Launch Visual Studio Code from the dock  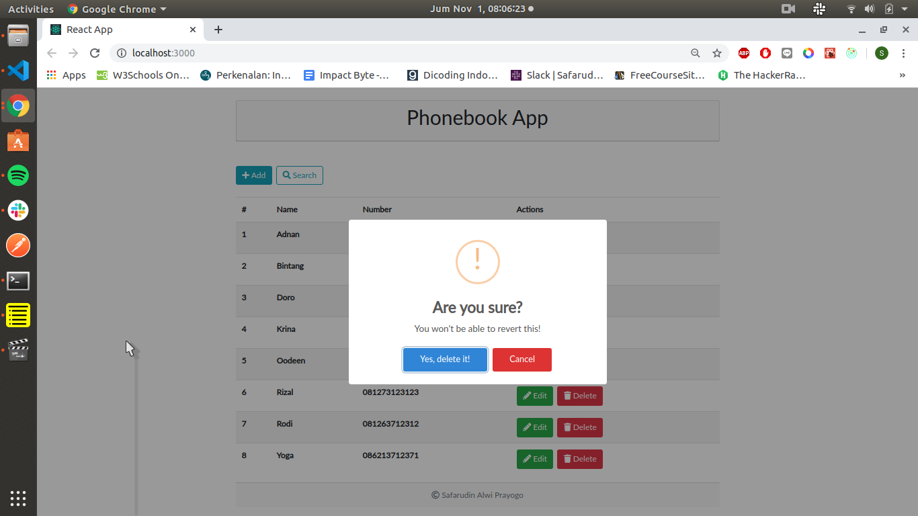click(18, 71)
